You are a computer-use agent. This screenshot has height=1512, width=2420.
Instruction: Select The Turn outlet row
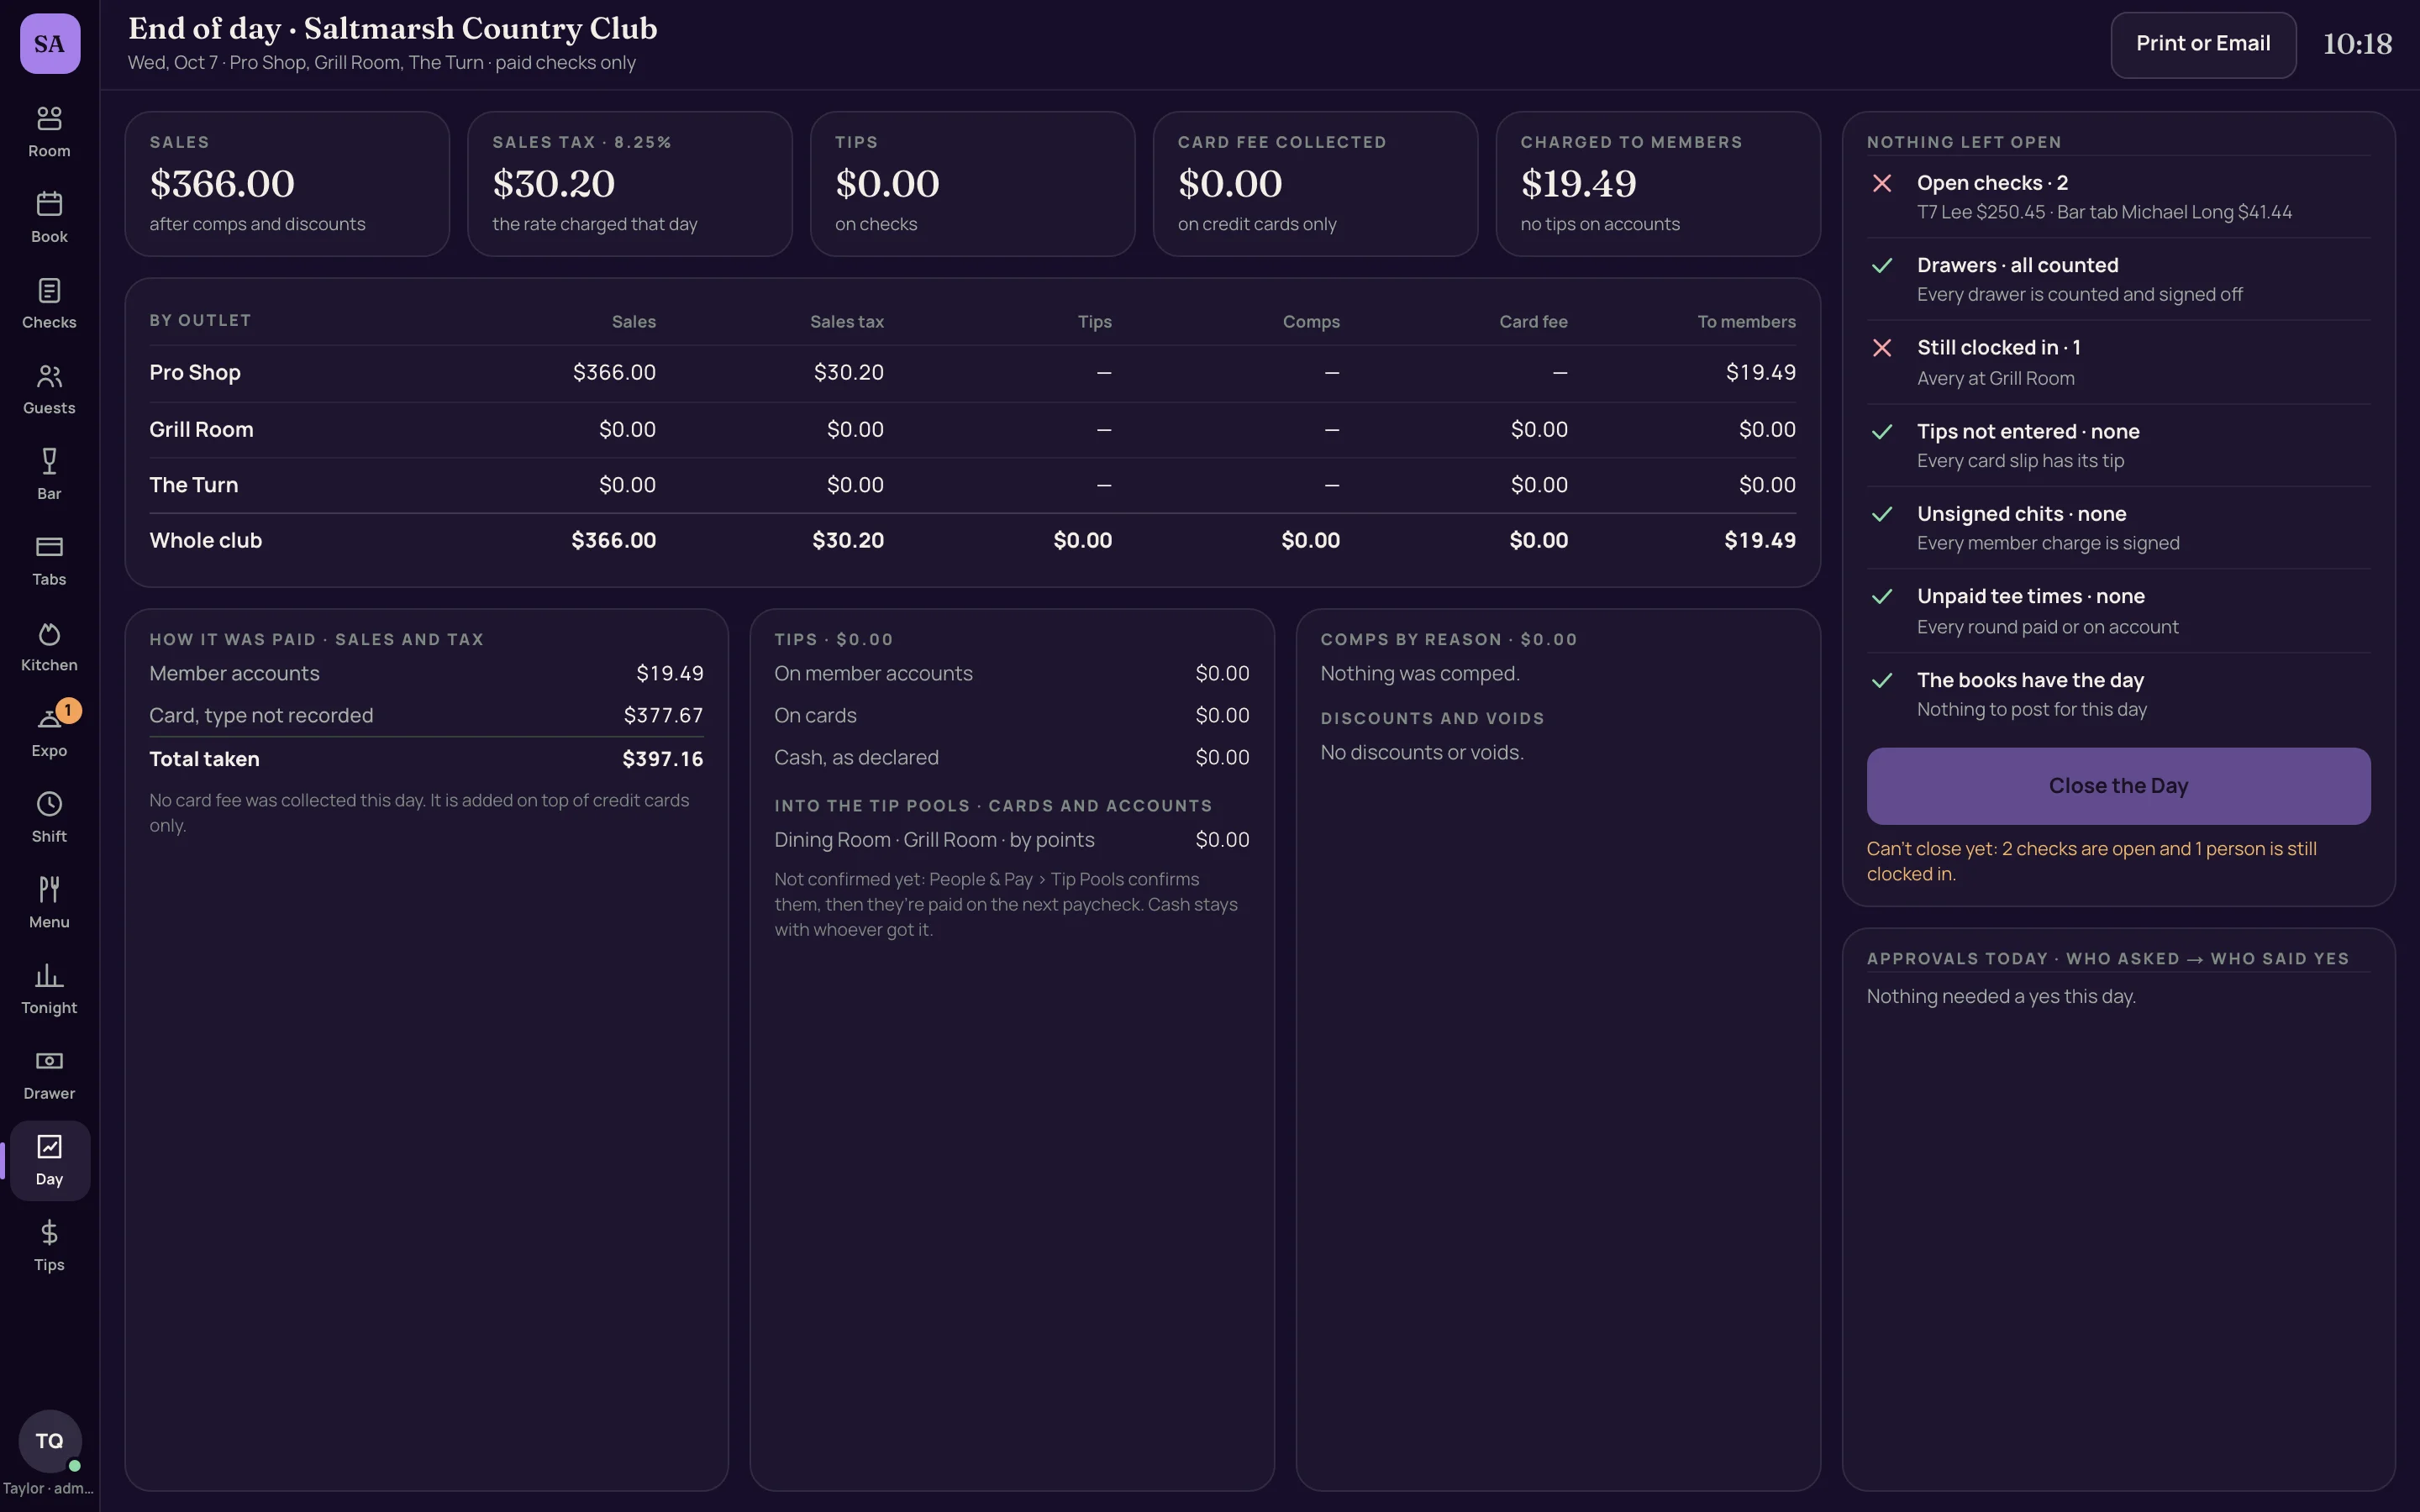(972, 485)
